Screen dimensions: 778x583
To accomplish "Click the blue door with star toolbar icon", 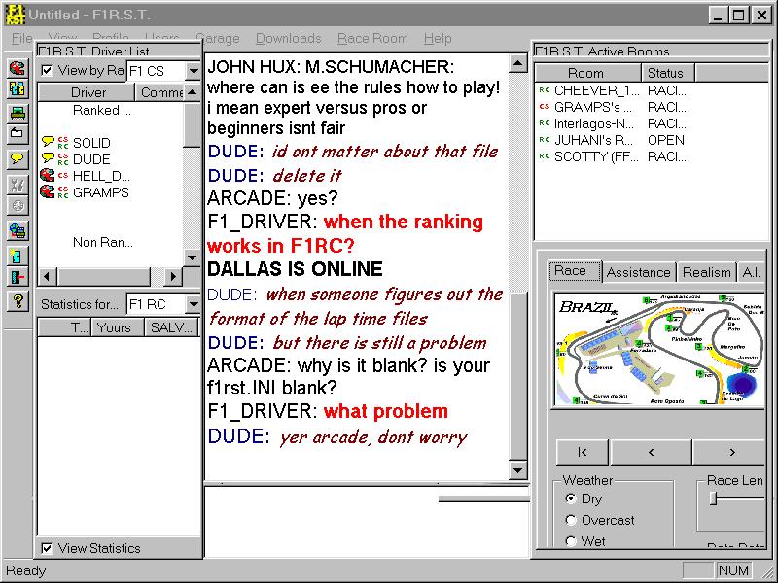I will pos(18,257).
